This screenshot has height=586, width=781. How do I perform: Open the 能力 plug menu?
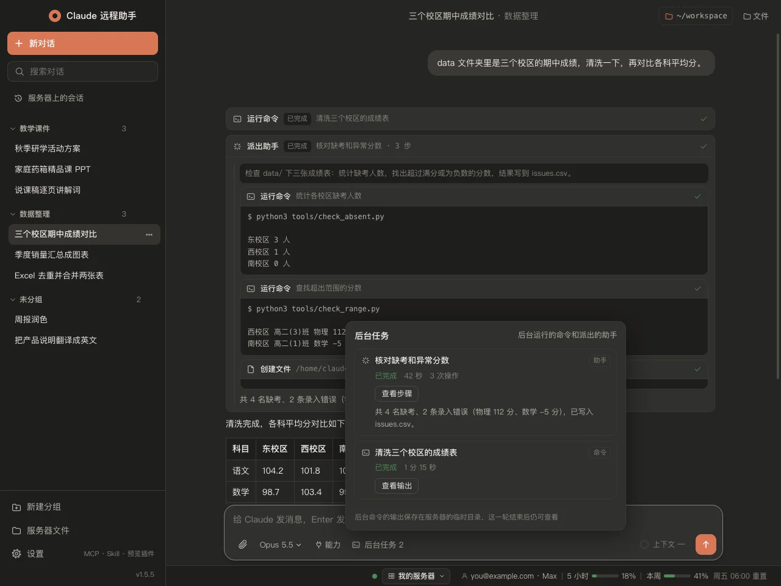pos(328,544)
